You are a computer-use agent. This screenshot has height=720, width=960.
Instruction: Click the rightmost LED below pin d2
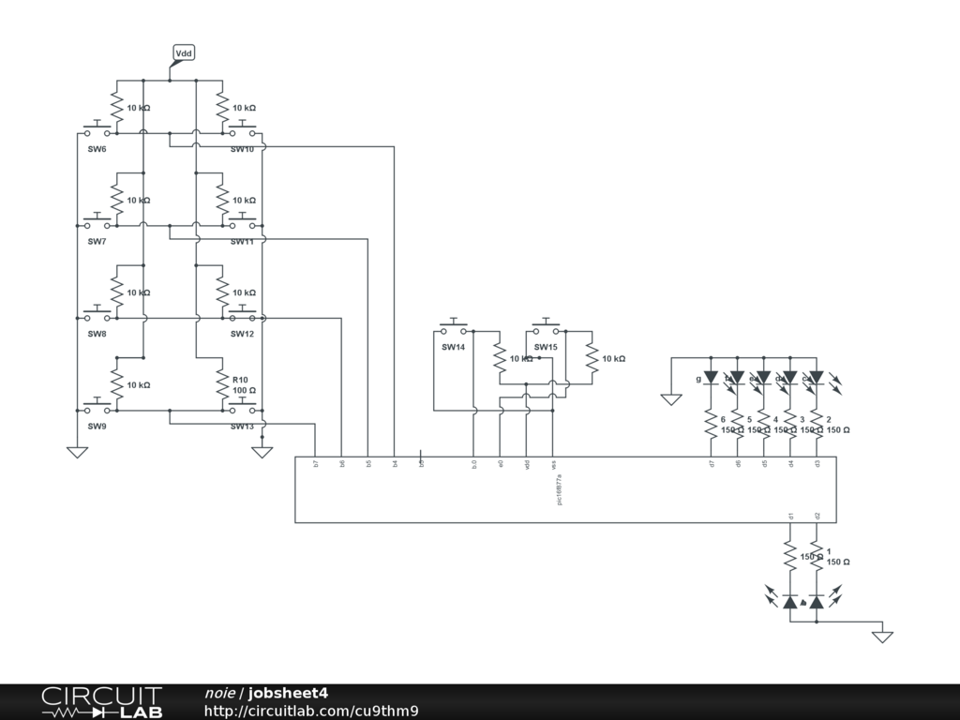click(817, 602)
